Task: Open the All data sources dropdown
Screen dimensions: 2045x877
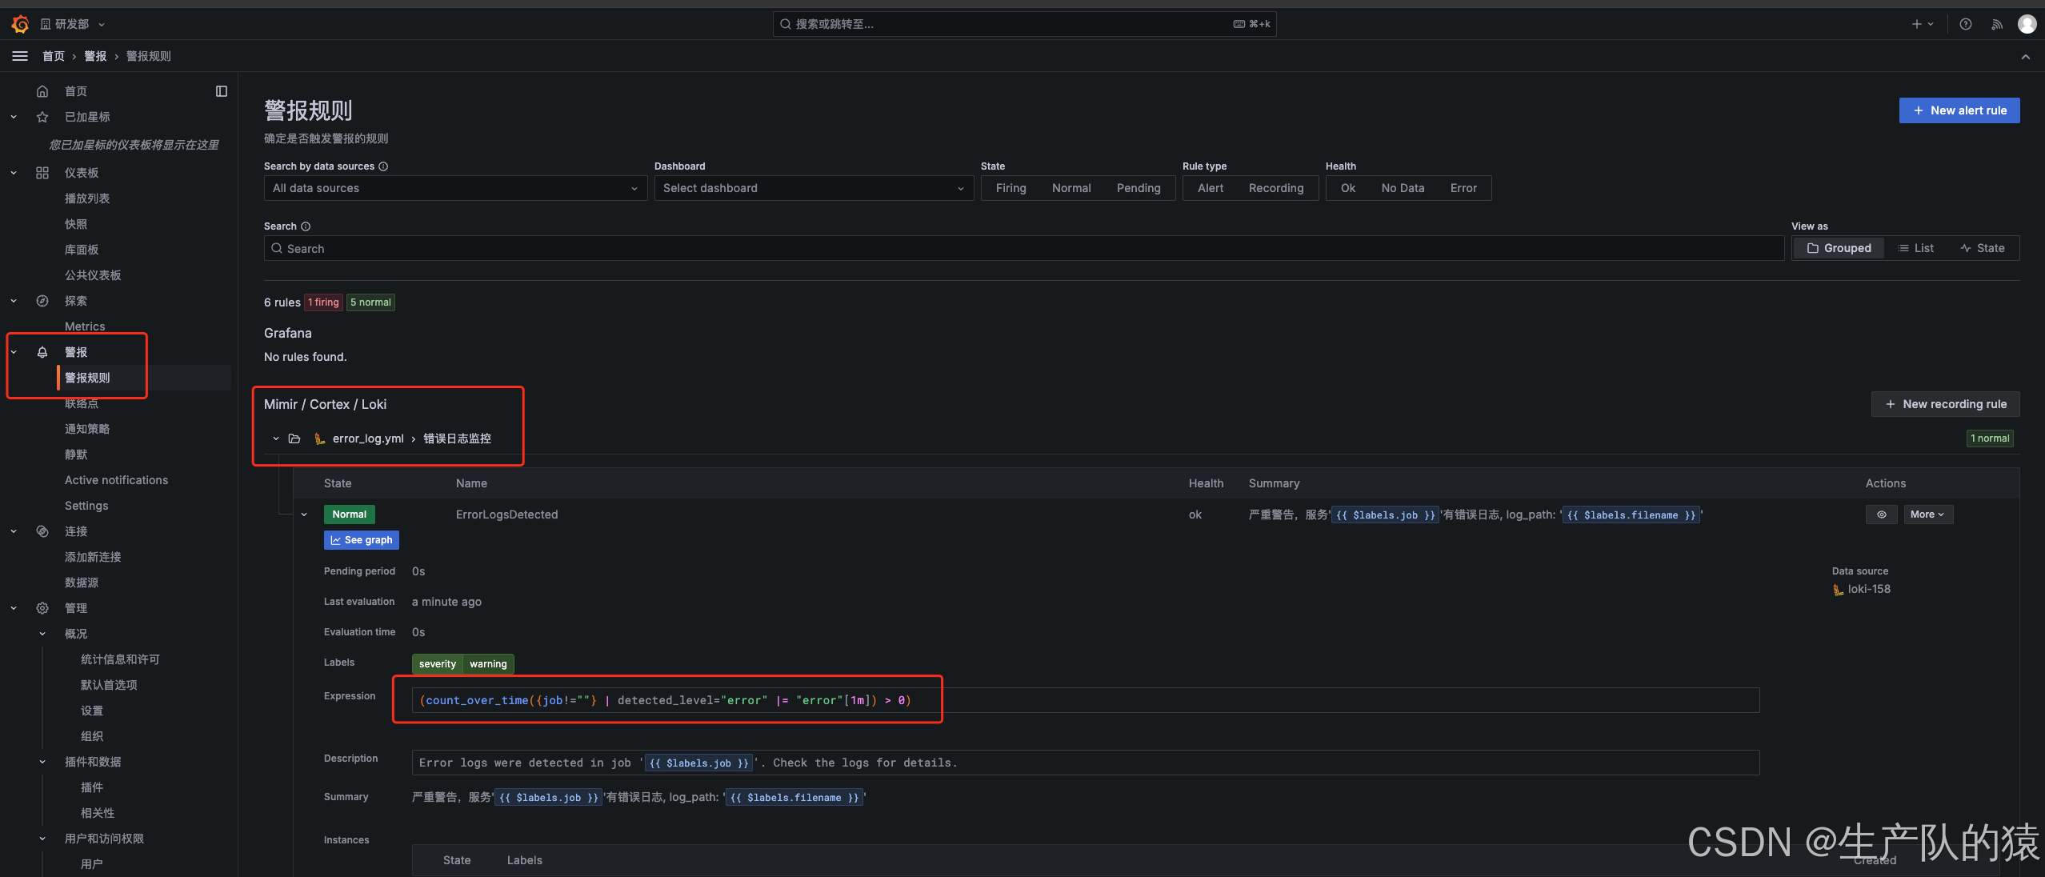Action: point(455,188)
